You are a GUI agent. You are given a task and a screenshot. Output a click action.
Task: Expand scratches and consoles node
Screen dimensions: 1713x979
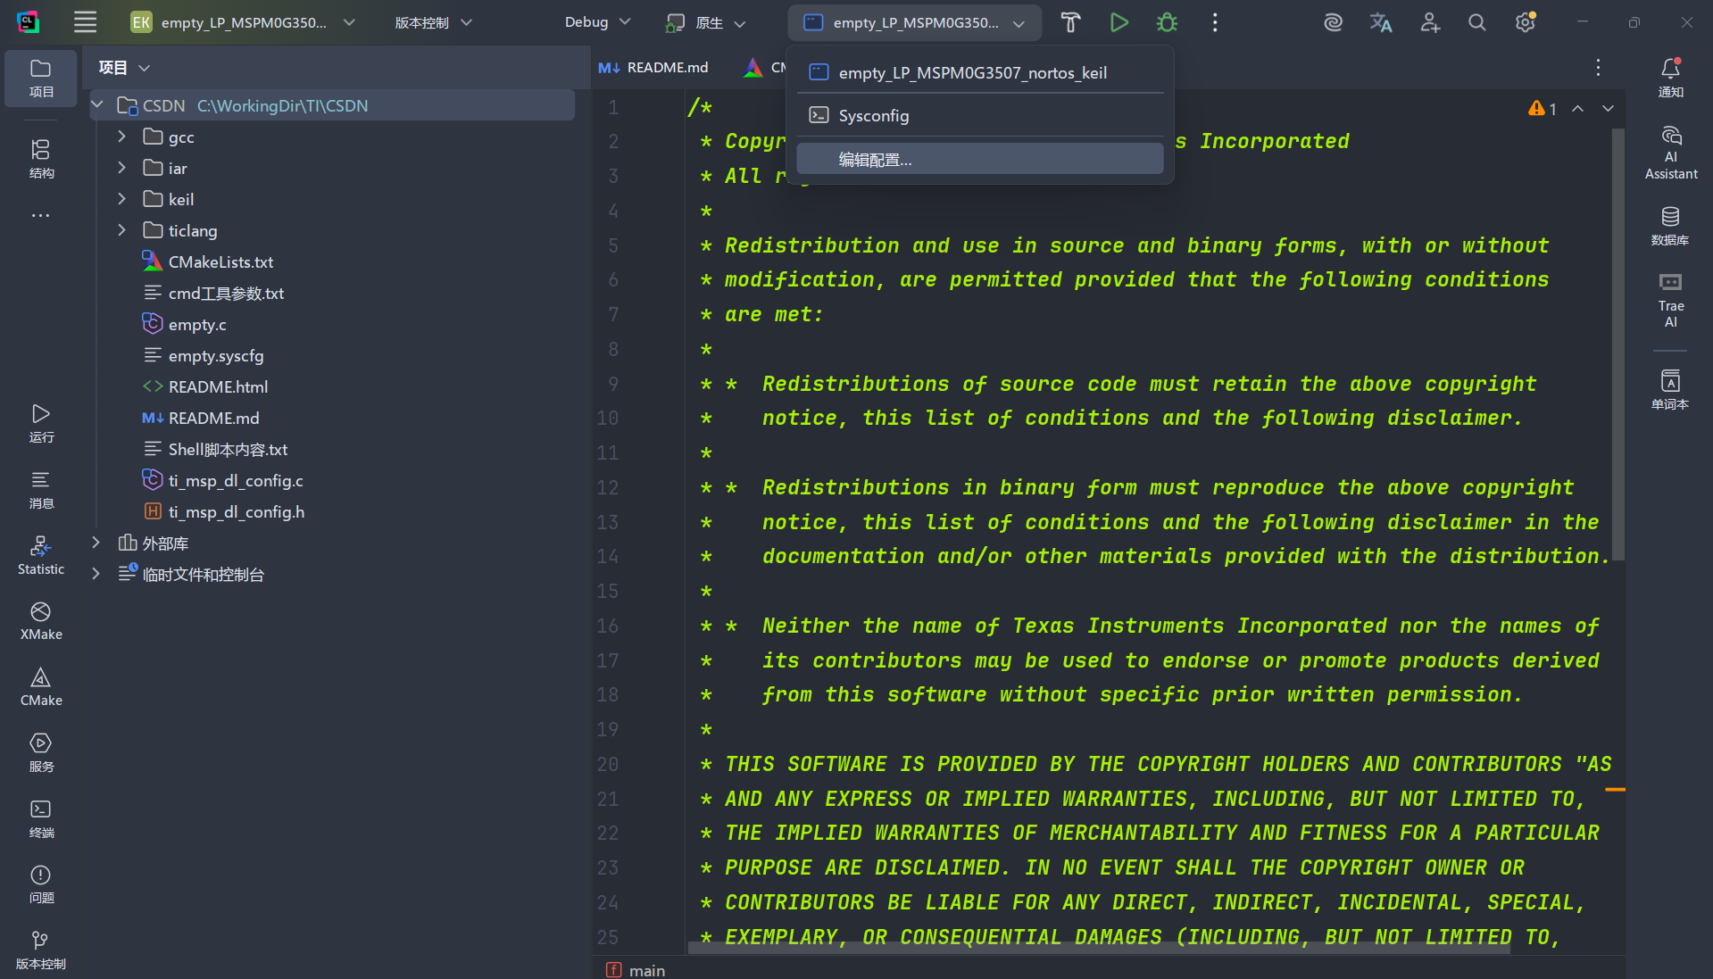96,574
